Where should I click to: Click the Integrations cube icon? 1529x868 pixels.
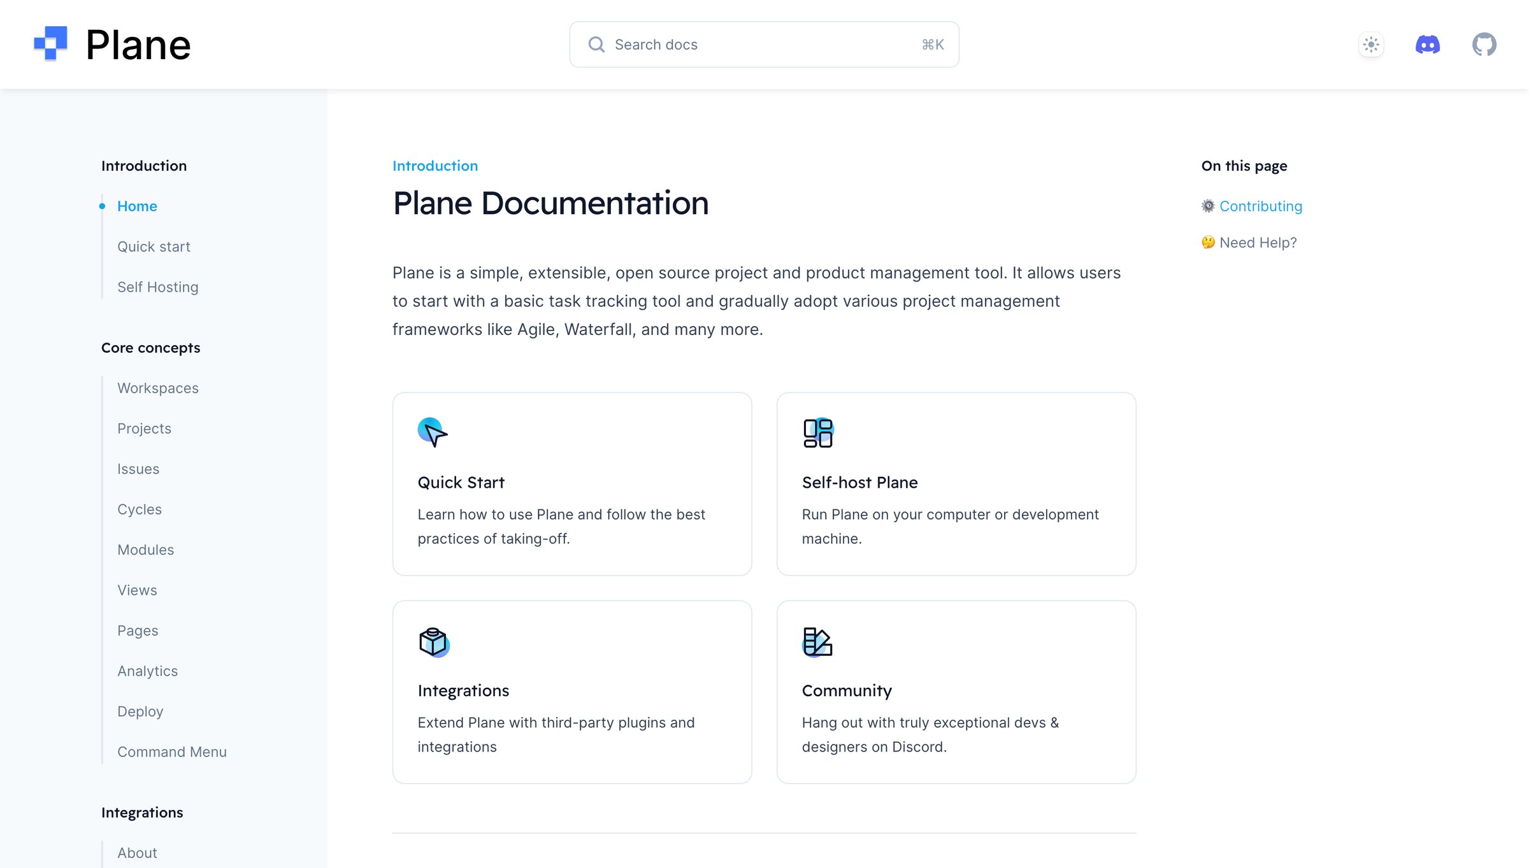coord(434,642)
